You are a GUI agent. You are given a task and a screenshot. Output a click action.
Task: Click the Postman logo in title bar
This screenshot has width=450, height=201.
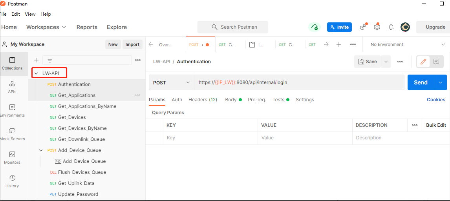(3, 4)
